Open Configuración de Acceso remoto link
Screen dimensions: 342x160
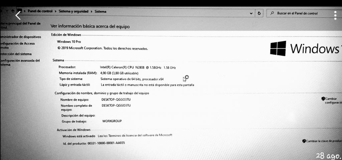(17, 45)
